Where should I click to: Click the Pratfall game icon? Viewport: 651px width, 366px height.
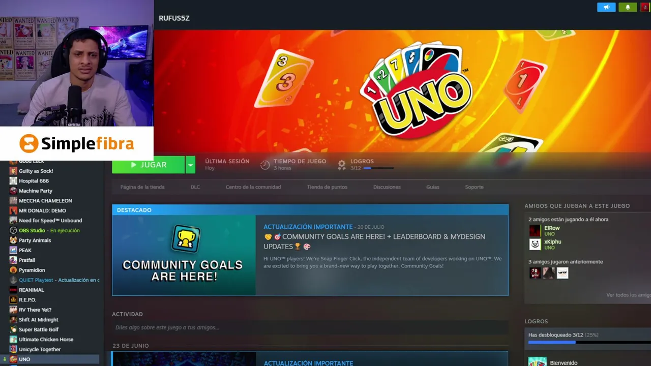point(13,260)
